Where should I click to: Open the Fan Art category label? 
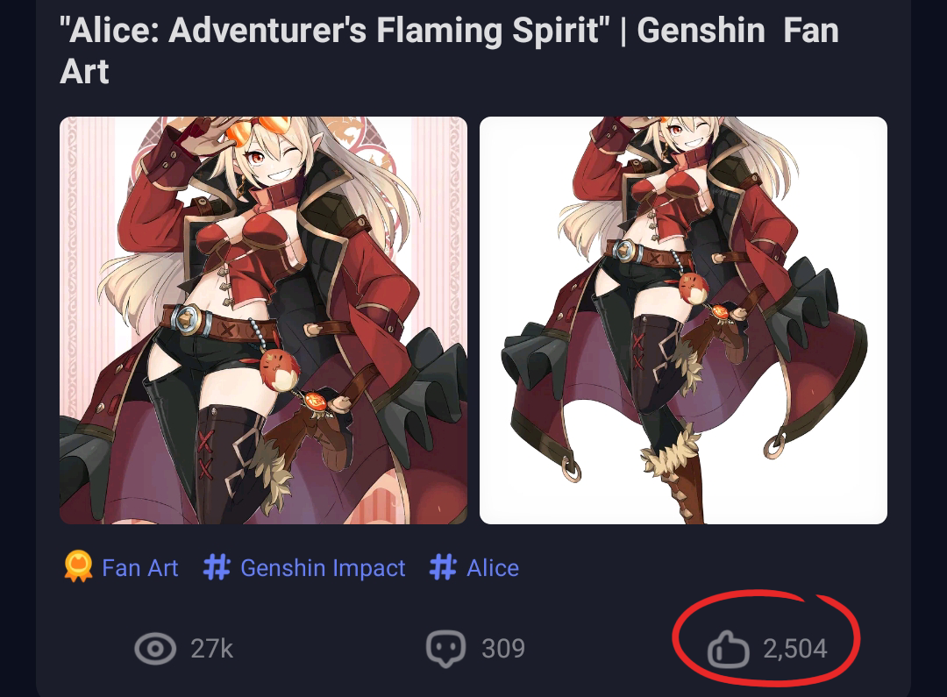pos(140,568)
